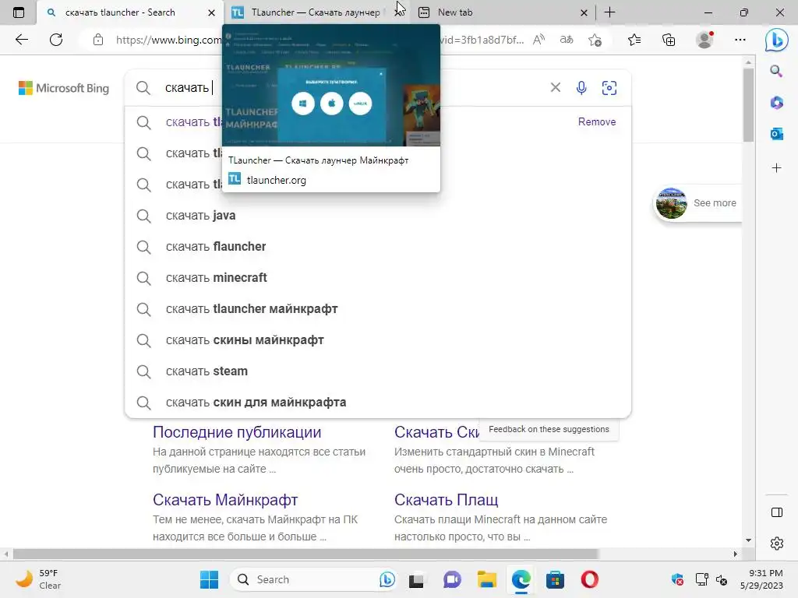The image size is (798, 598).
Task: Click the horizontal scrollbar thumb
Action: (x=305, y=554)
